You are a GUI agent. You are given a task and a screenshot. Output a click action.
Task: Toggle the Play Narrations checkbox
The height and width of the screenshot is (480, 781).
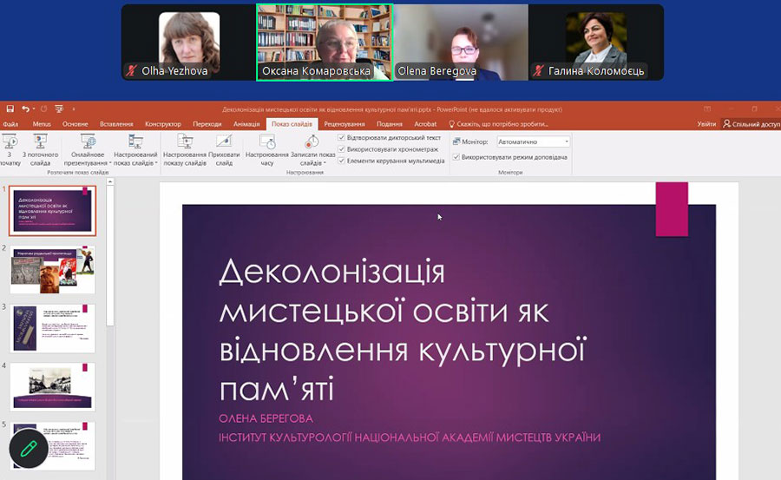pyautogui.click(x=342, y=138)
